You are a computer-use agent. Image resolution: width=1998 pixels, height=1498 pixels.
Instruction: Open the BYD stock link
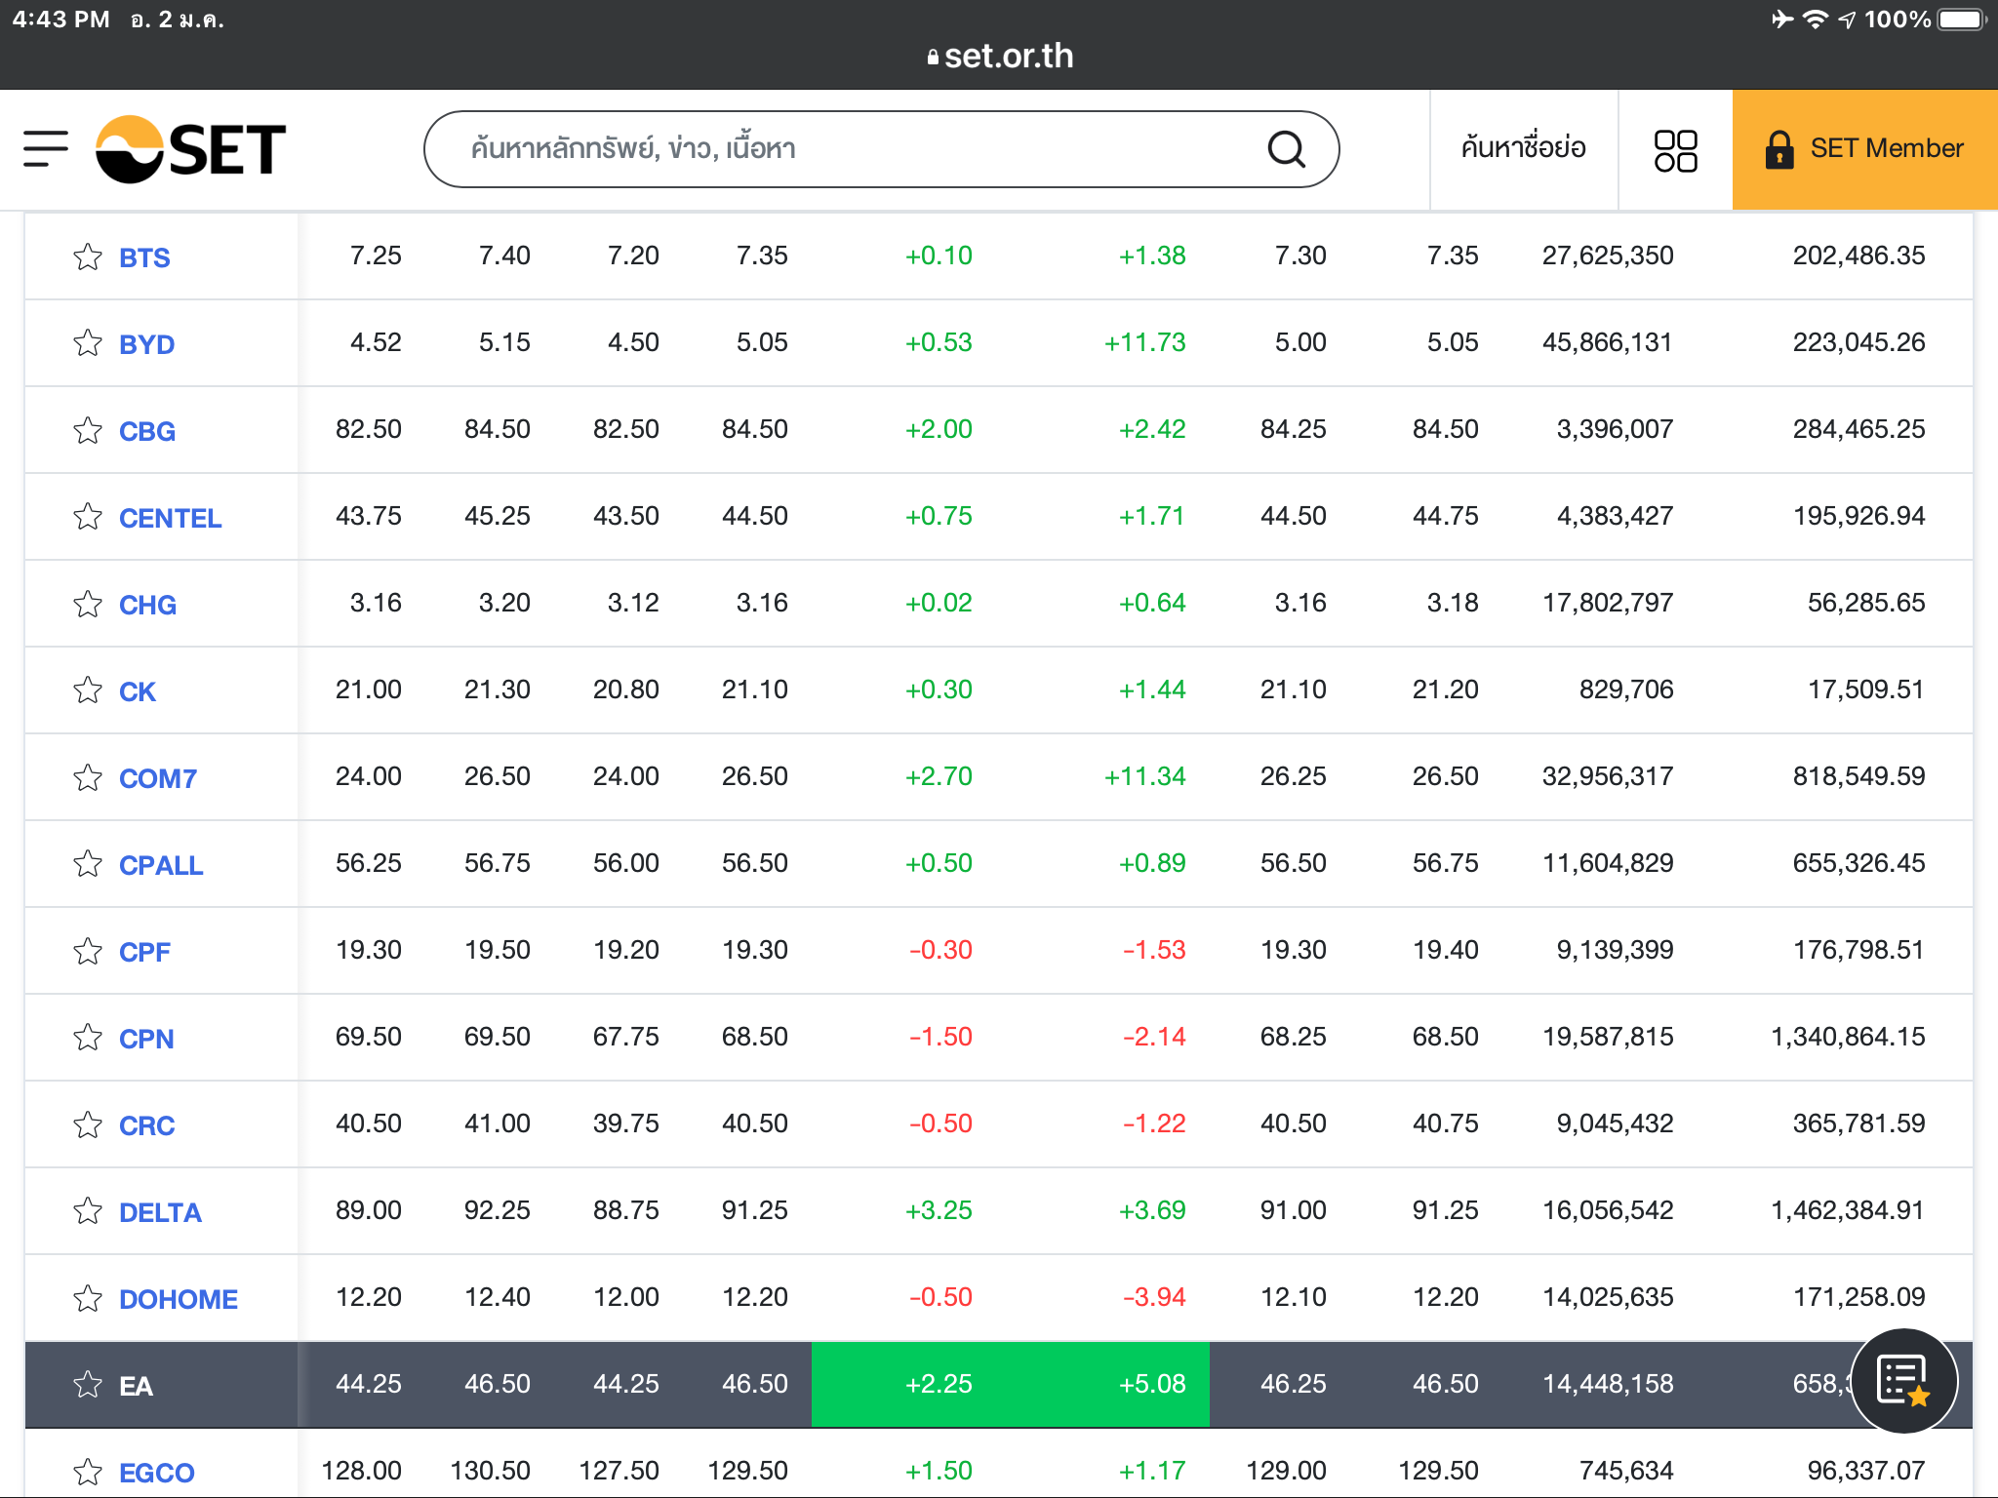point(146,344)
